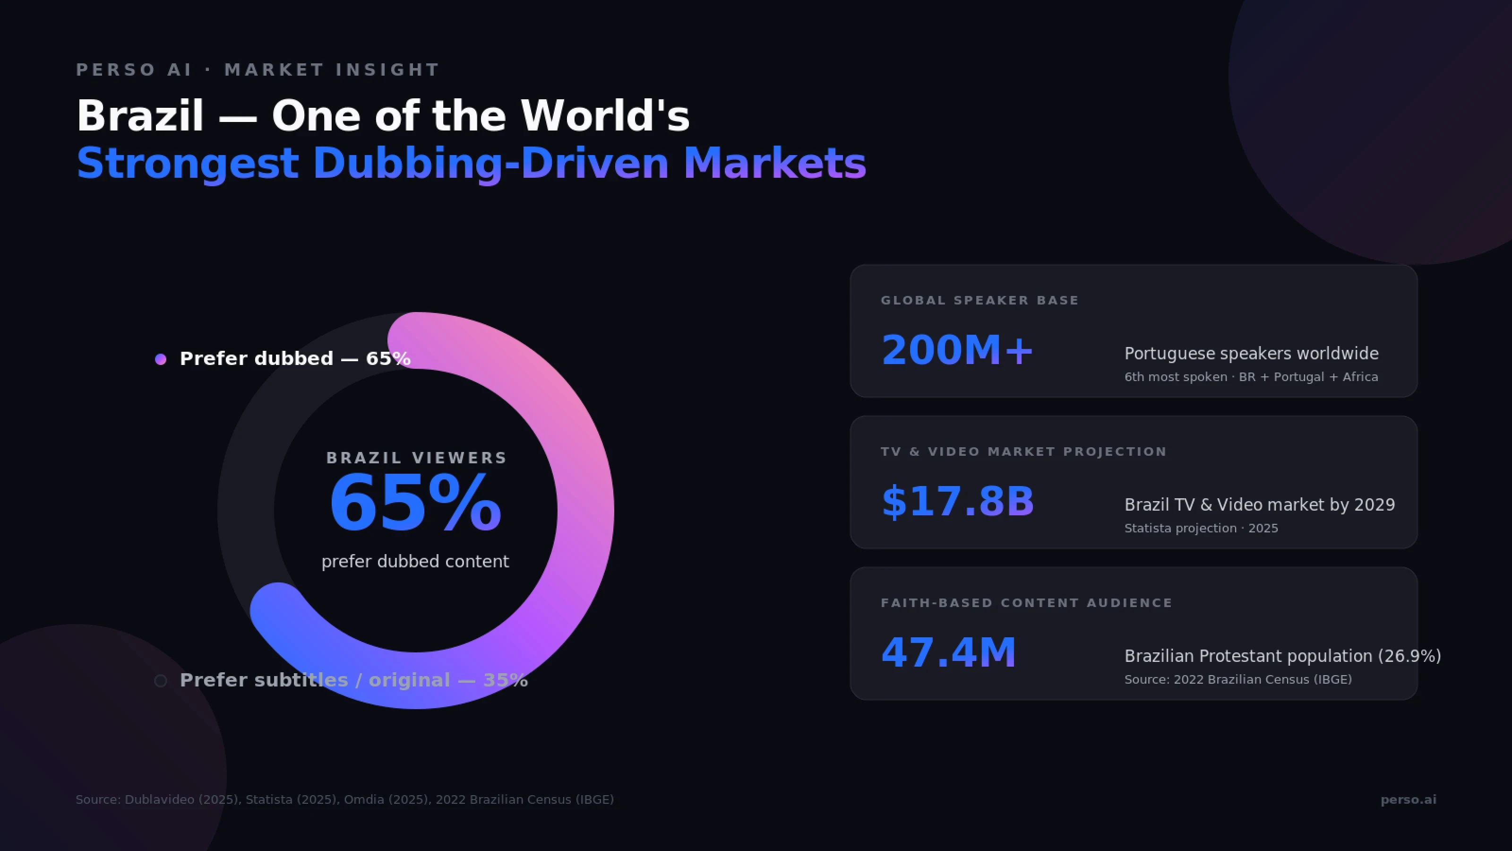Click the $17.8B statistic figure
Screen dimensions: 1512x851
pos(959,502)
